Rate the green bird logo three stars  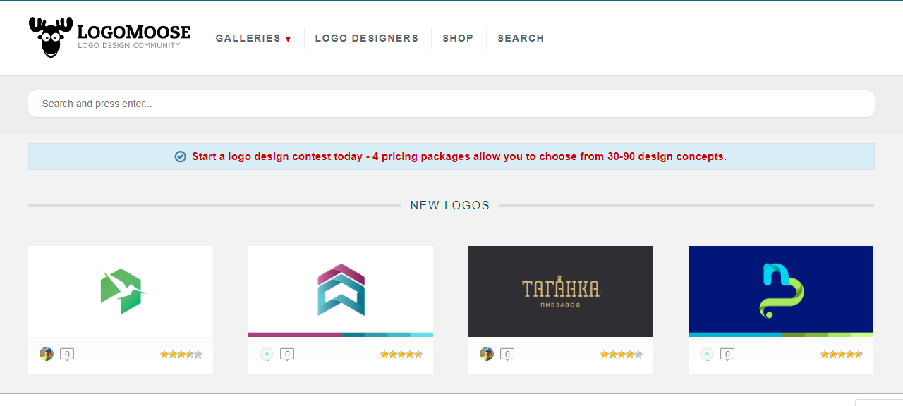pyautogui.click(x=181, y=355)
